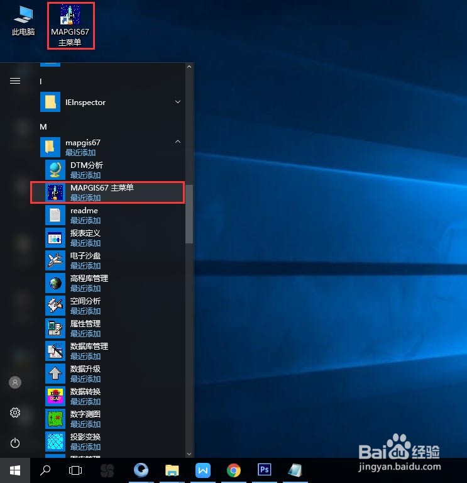467x483 pixels.
Task: Click the Start menu scrollbar thumb
Action: pyautogui.click(x=189, y=214)
